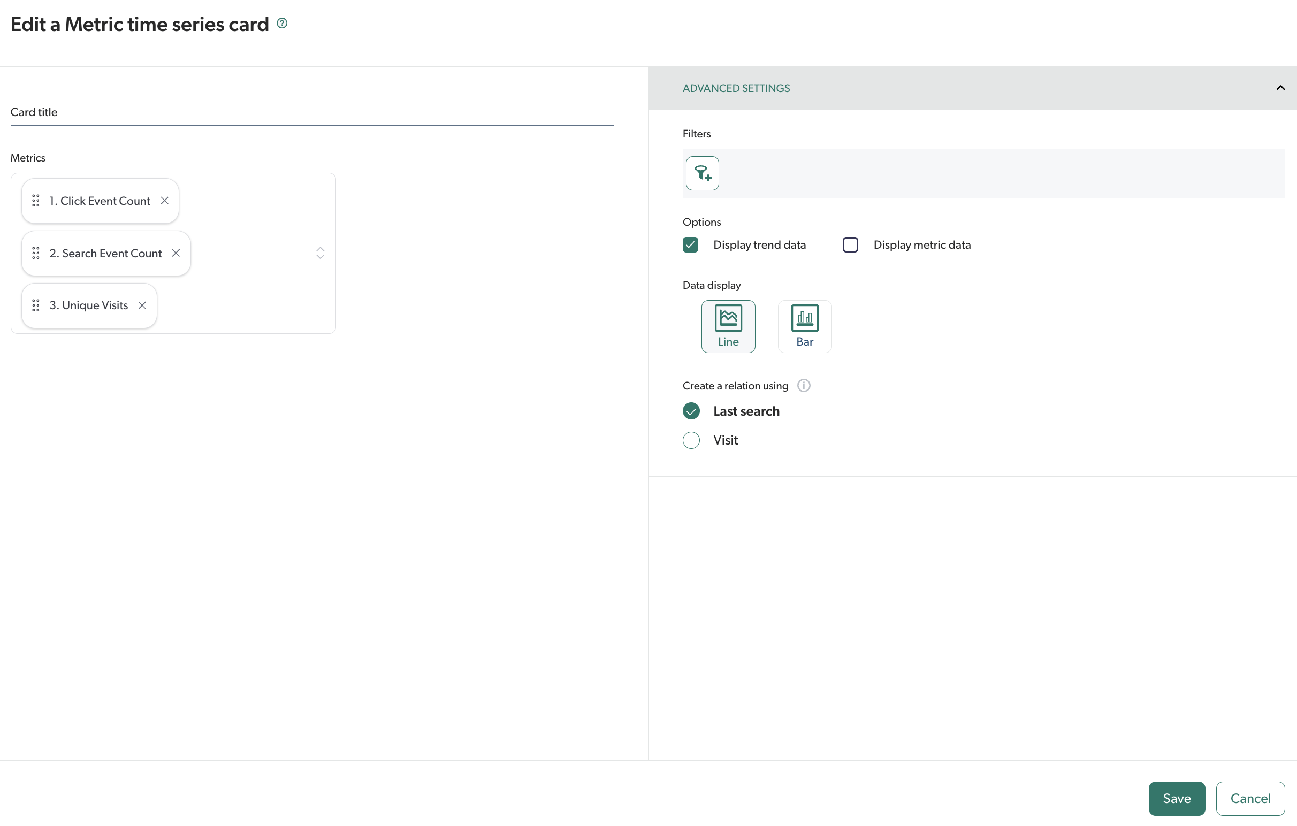Viewport: 1297px width, 826px height.
Task: Click the drag handle of Search Event Count
Action: (36, 253)
